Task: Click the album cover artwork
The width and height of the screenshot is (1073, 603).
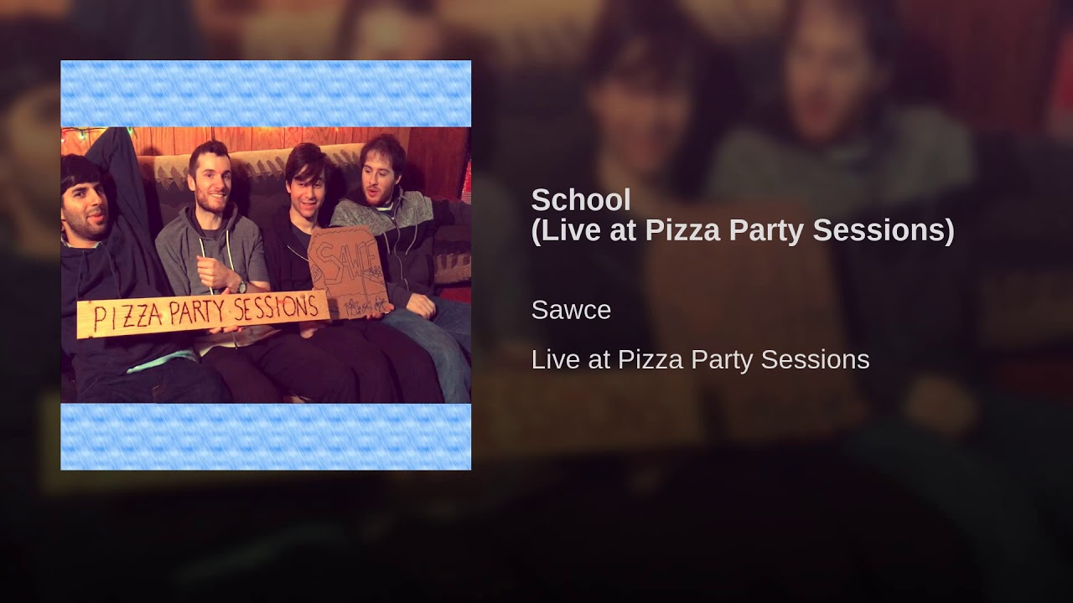Action: [266, 265]
